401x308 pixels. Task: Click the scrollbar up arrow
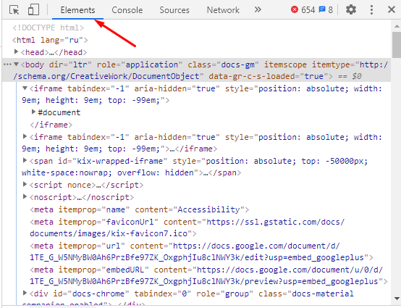point(397,26)
